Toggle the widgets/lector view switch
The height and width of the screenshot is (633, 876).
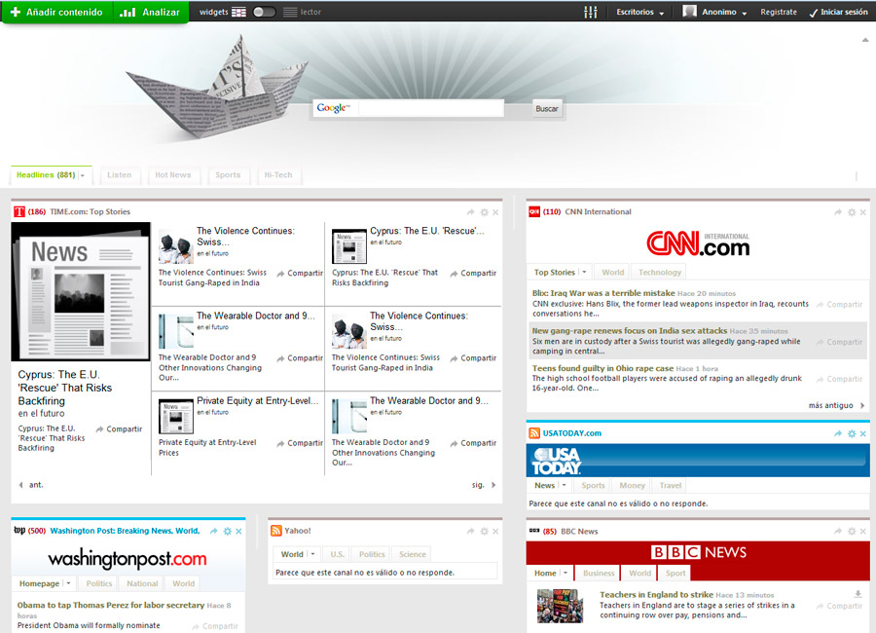(x=264, y=13)
